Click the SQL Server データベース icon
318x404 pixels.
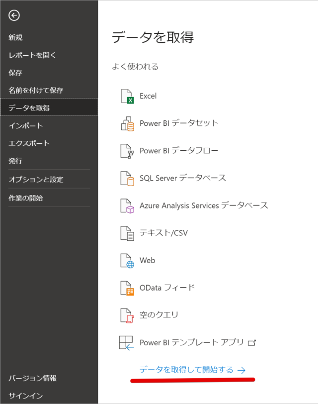tap(127, 179)
